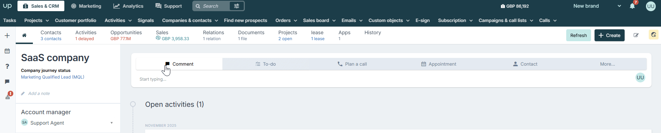661x133 pixels.
Task: Expand the Subscription menu
Action: click(455, 21)
